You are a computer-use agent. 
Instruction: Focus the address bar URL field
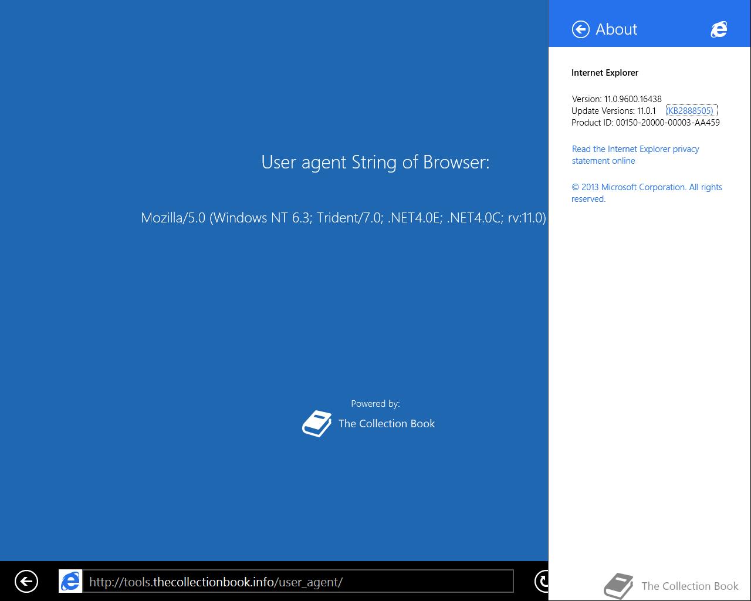point(298,582)
